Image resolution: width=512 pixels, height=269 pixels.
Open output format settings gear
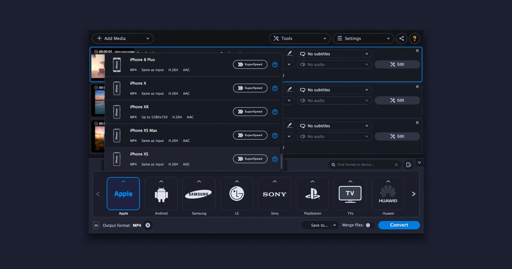(x=148, y=225)
